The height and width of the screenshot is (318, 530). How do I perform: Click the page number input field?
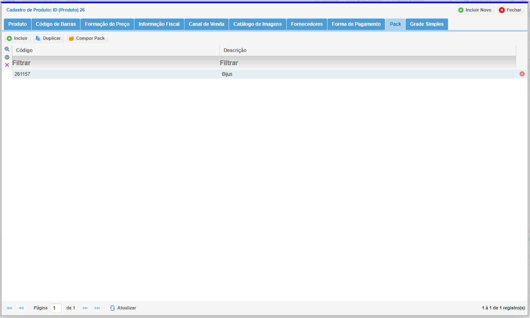pos(56,308)
